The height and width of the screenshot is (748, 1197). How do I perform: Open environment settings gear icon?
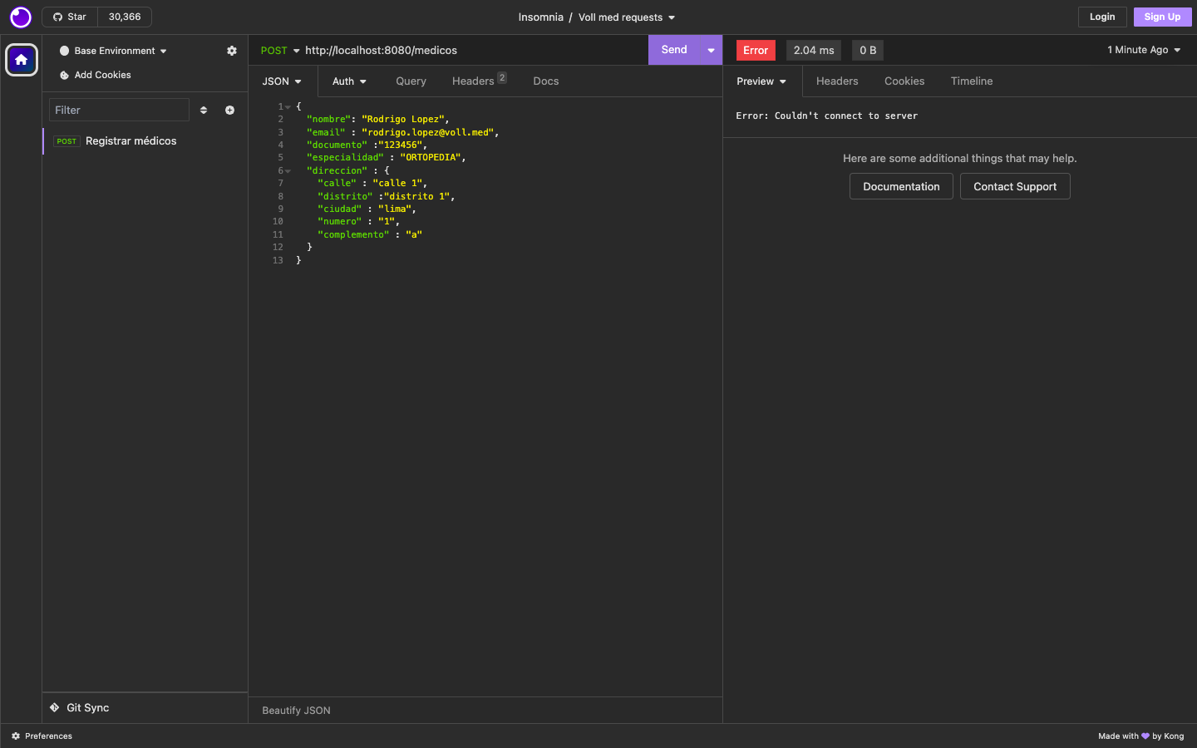point(232,51)
